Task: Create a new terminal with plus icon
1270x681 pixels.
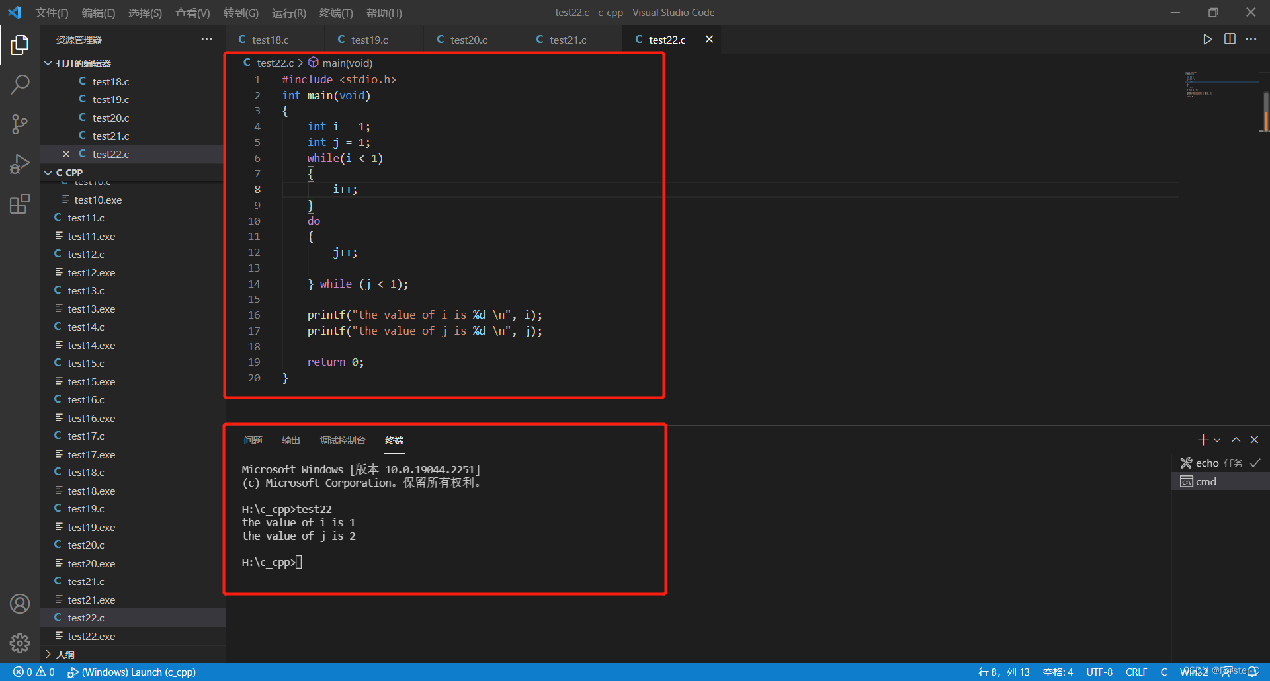Action: coord(1203,440)
